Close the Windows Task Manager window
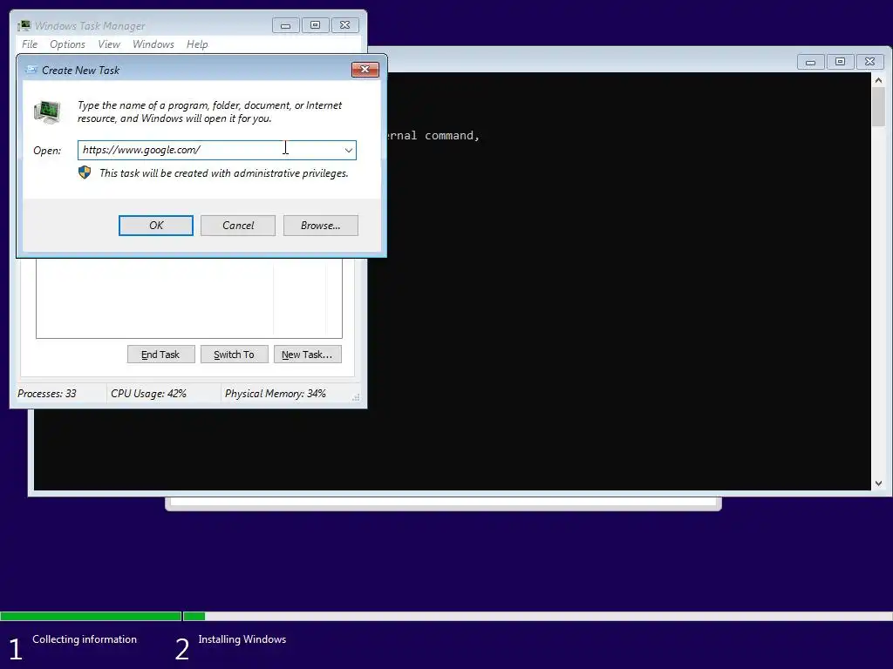Viewport: 893px width, 669px height. click(345, 25)
